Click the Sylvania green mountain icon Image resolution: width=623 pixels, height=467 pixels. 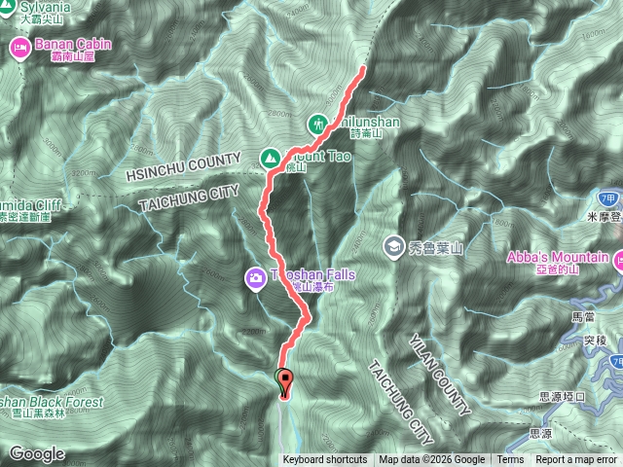click(6, 8)
